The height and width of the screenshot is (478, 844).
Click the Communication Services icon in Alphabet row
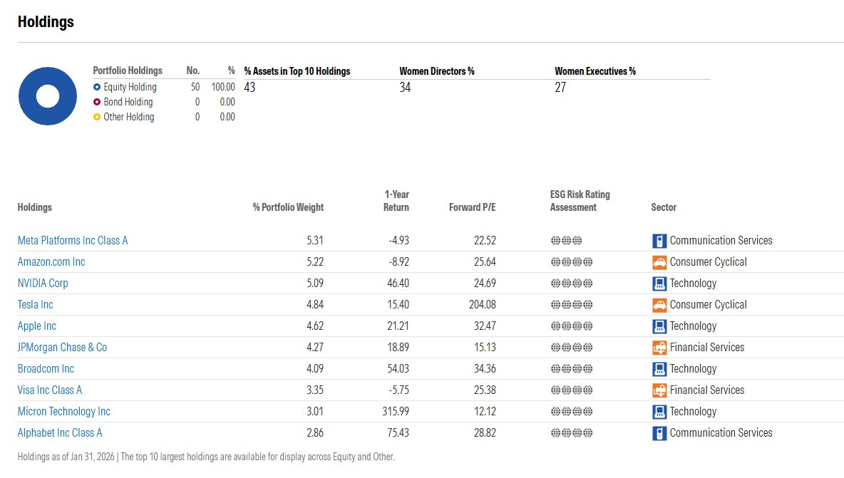(659, 433)
